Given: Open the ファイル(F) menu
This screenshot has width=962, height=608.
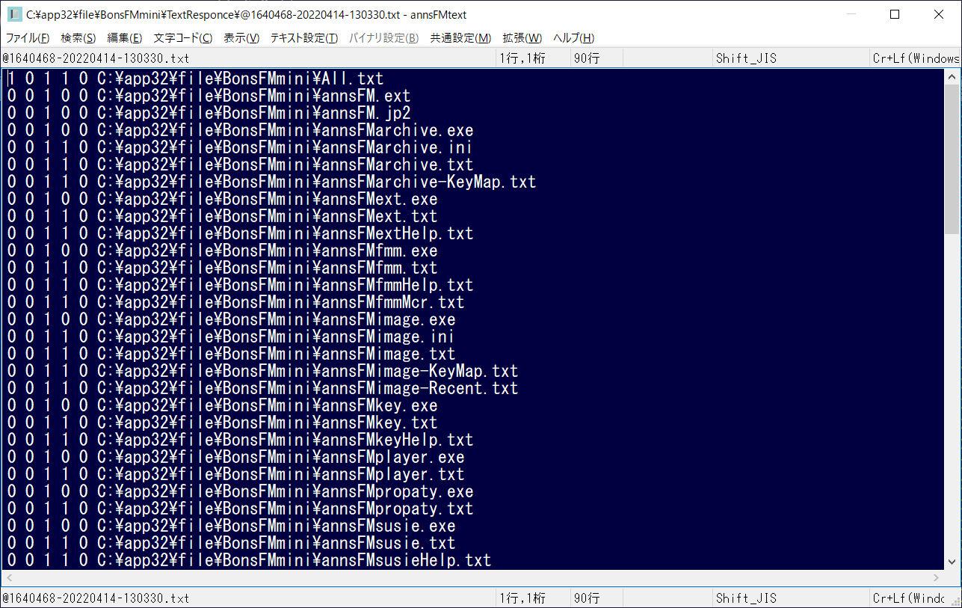Looking at the screenshot, I should click(x=28, y=38).
